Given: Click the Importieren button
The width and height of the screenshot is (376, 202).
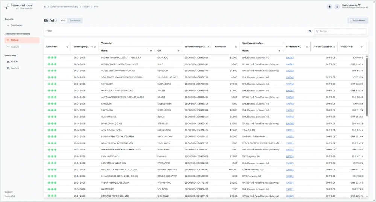Looking at the screenshot, I should (x=358, y=21).
